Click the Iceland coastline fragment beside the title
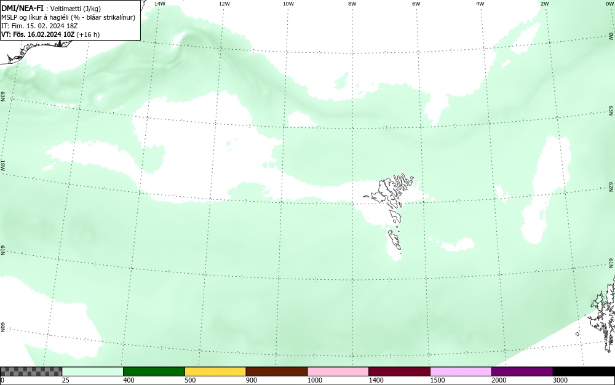The width and height of the screenshot is (615, 385). tap(35, 52)
